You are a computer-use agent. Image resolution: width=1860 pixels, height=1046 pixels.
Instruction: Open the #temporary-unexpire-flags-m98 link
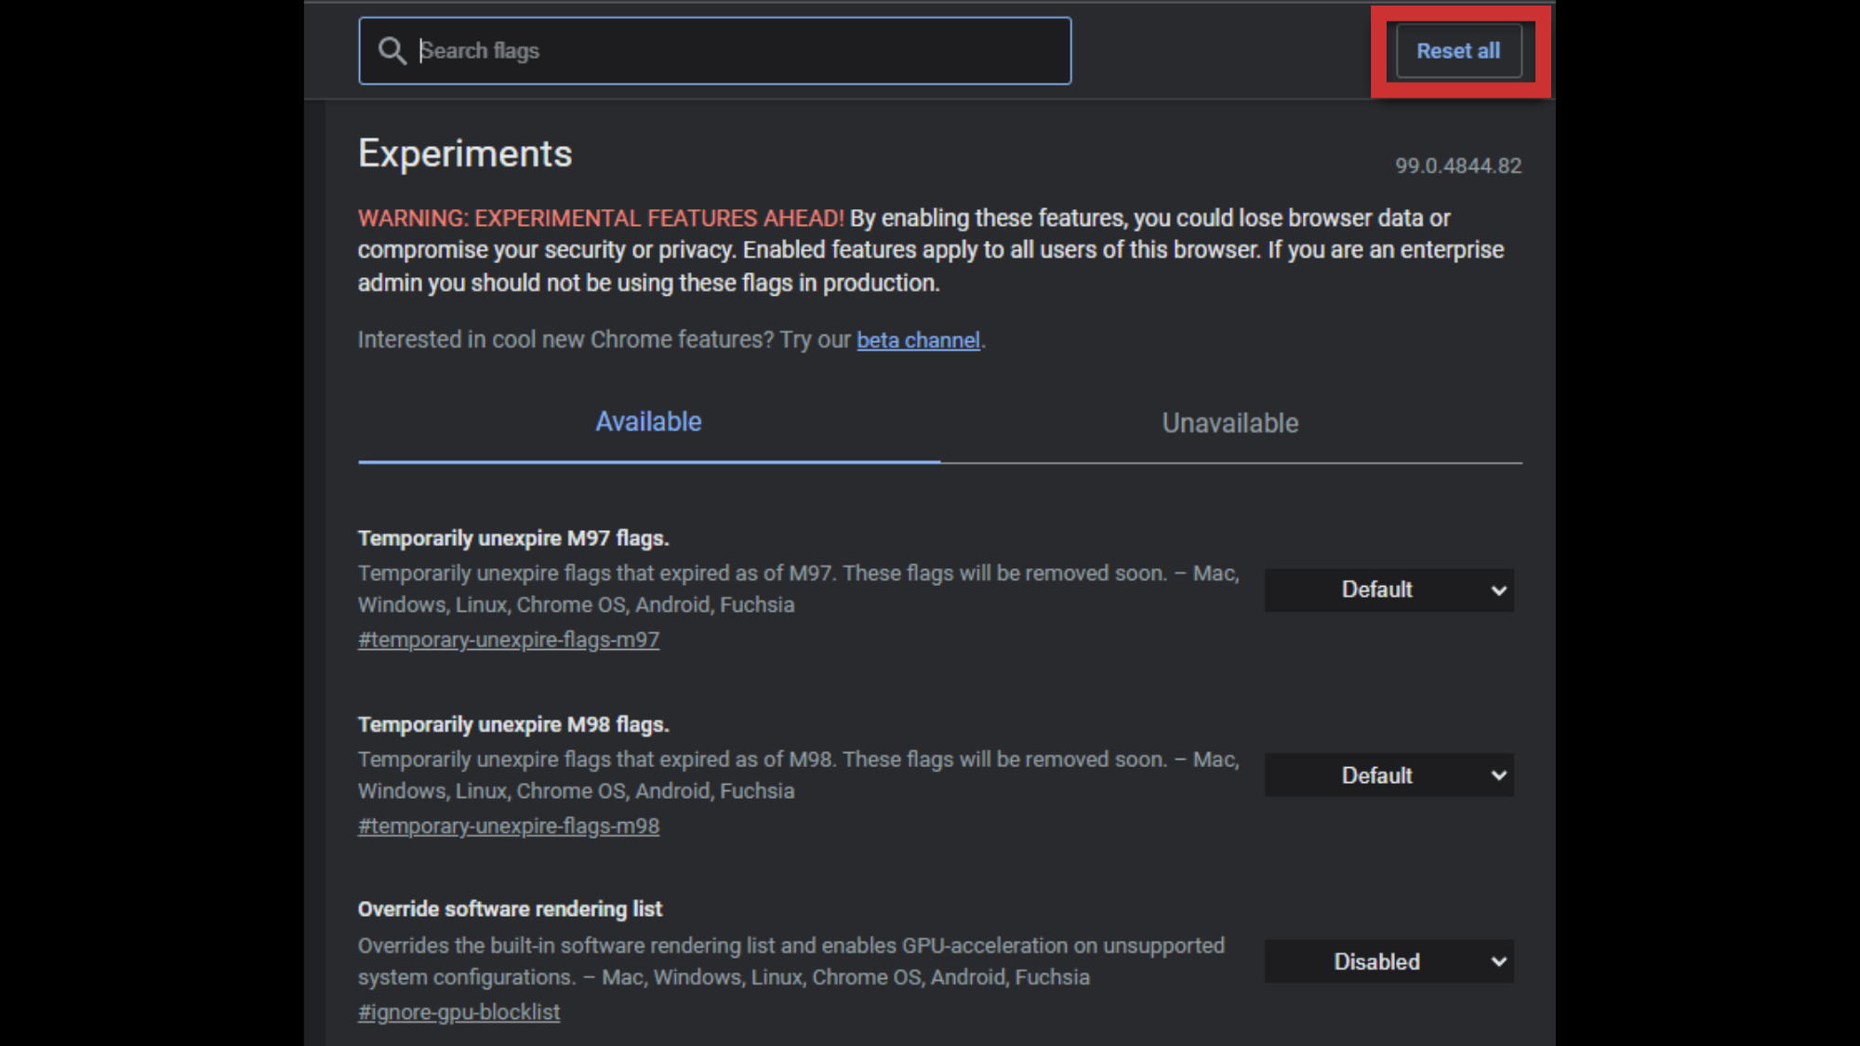tap(509, 826)
